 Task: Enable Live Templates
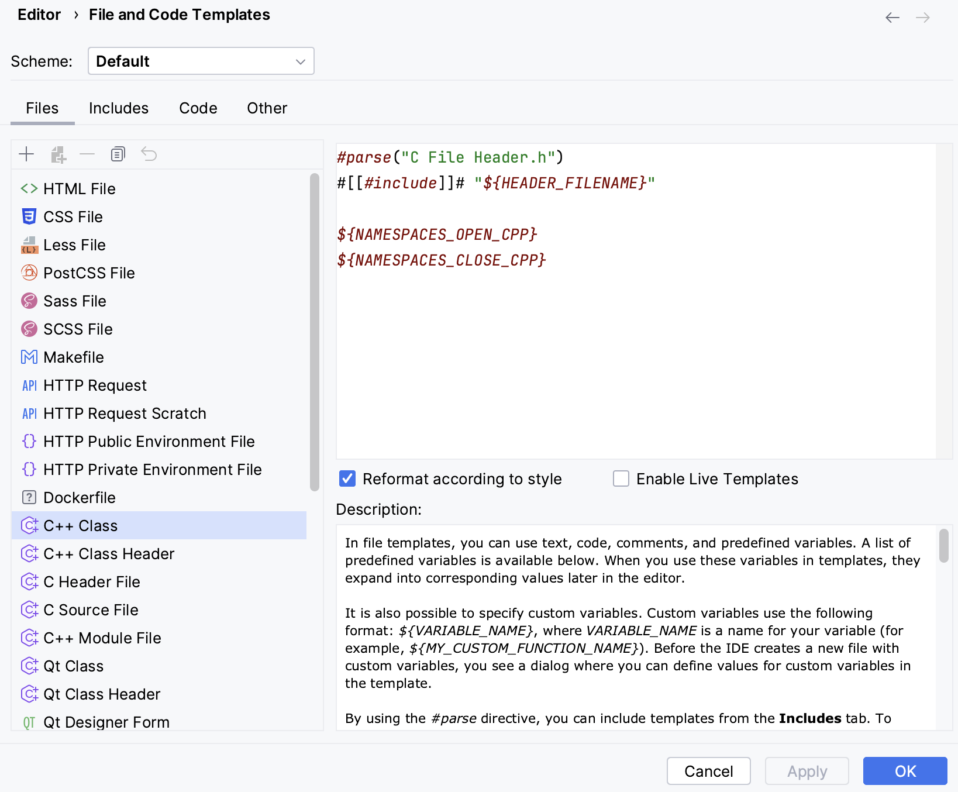click(x=621, y=478)
